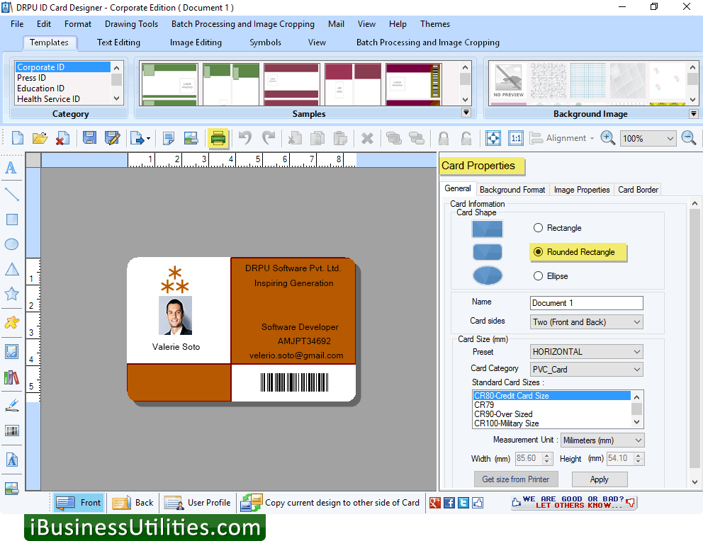Select the Rounded Rectangle card shape radio
Viewport: 703px width, 541px height.
538,252
